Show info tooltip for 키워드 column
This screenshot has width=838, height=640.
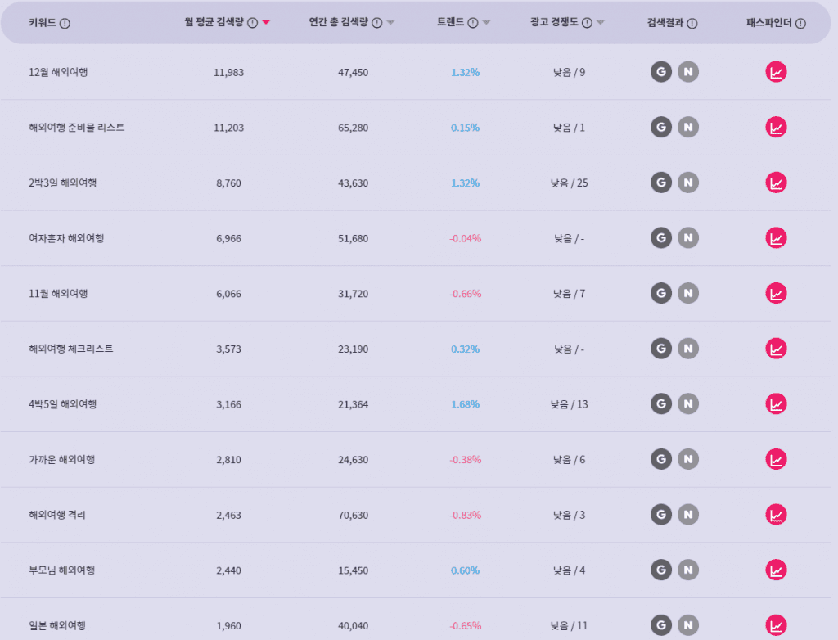[65, 23]
